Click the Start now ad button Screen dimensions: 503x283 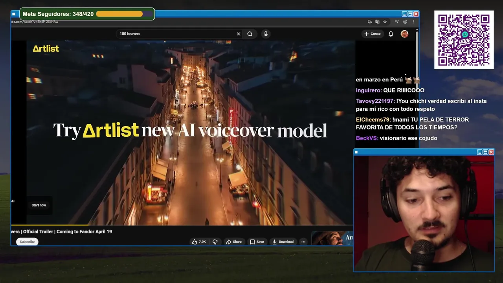[39, 205]
